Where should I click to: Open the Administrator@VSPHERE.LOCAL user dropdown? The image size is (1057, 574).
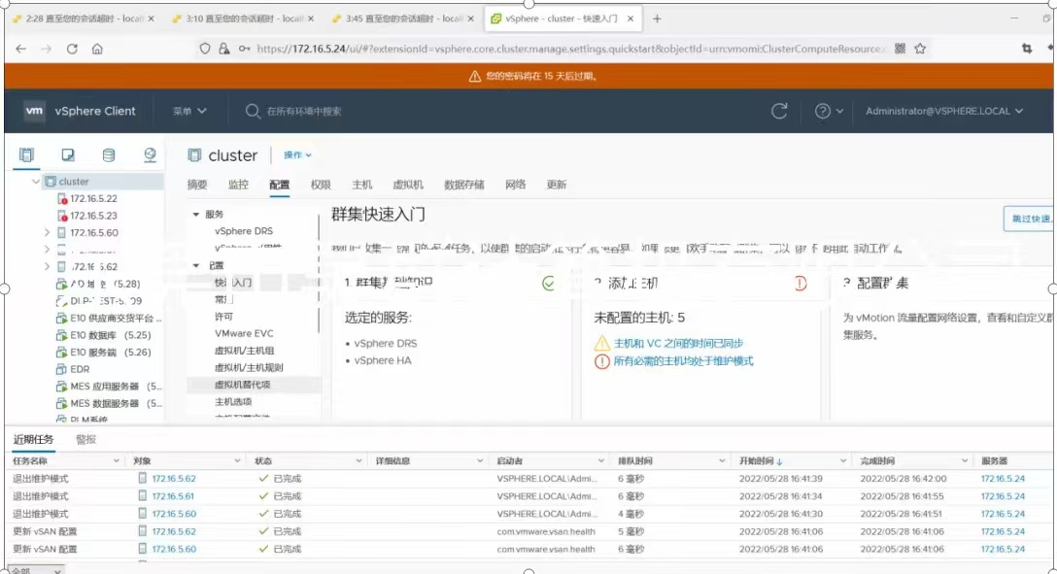(944, 111)
